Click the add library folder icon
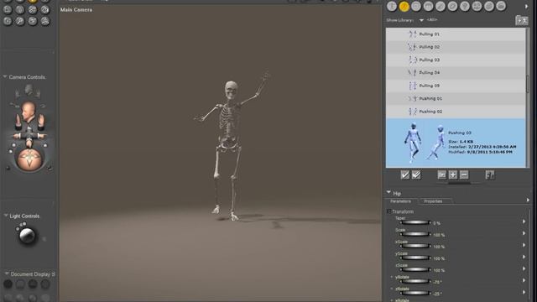Image resolution: width=537 pixels, height=302 pixels. tap(522, 20)
